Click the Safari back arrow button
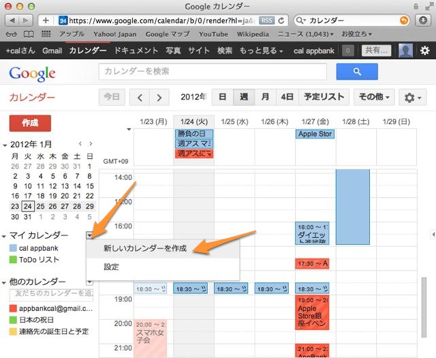The height and width of the screenshot is (358, 436). (x=12, y=20)
